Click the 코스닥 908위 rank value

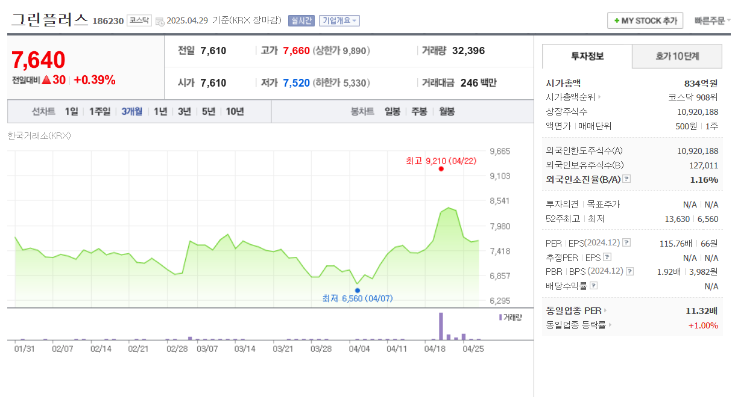point(693,97)
